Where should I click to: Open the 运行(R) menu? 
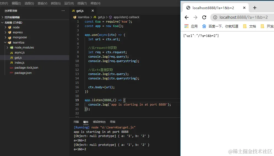[x=69, y=3]
